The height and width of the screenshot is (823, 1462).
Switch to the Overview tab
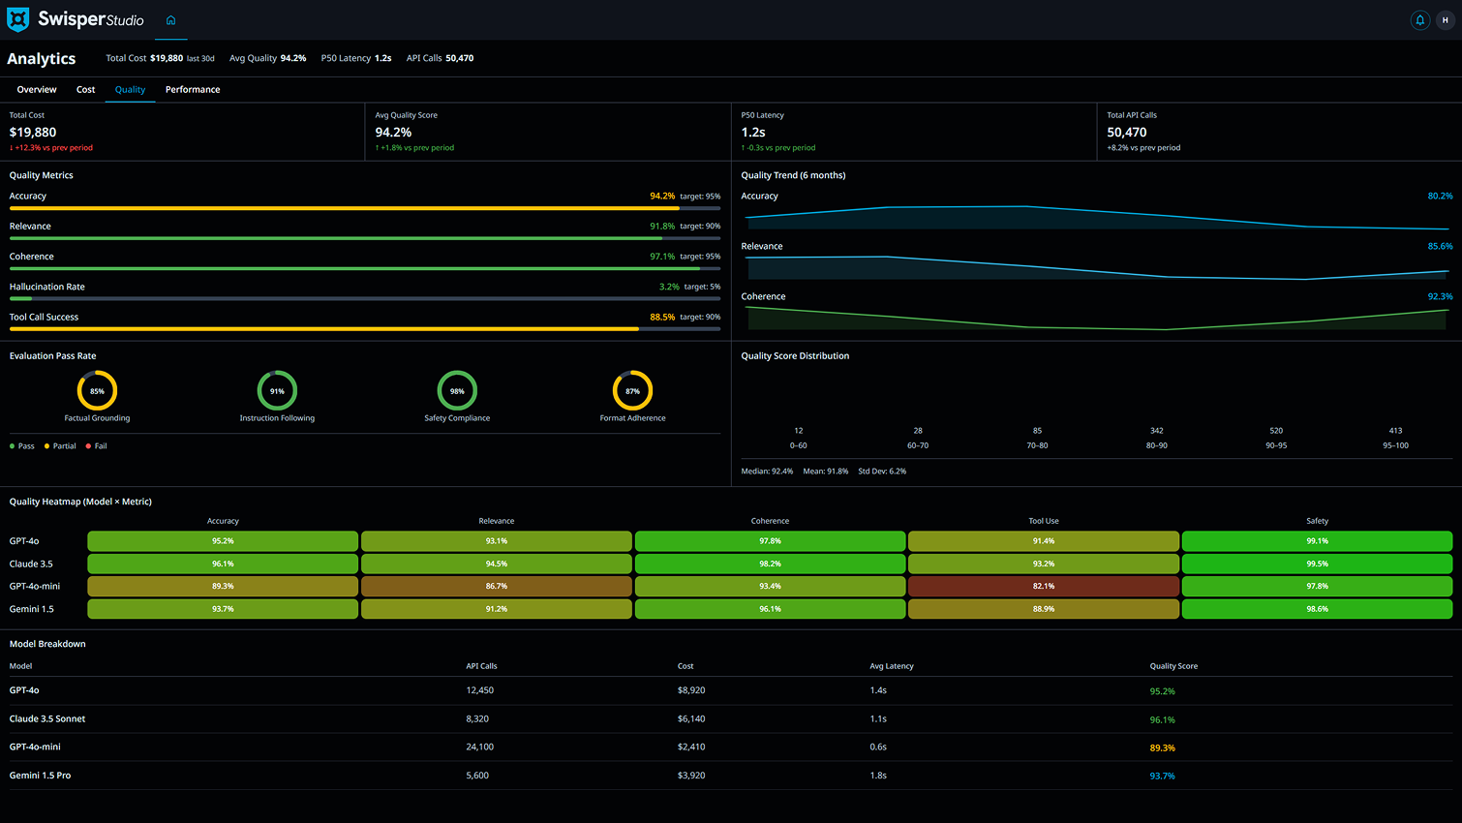point(37,89)
